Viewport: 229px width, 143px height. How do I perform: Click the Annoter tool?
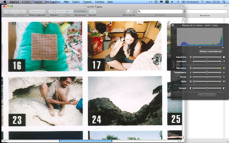pos(92,11)
